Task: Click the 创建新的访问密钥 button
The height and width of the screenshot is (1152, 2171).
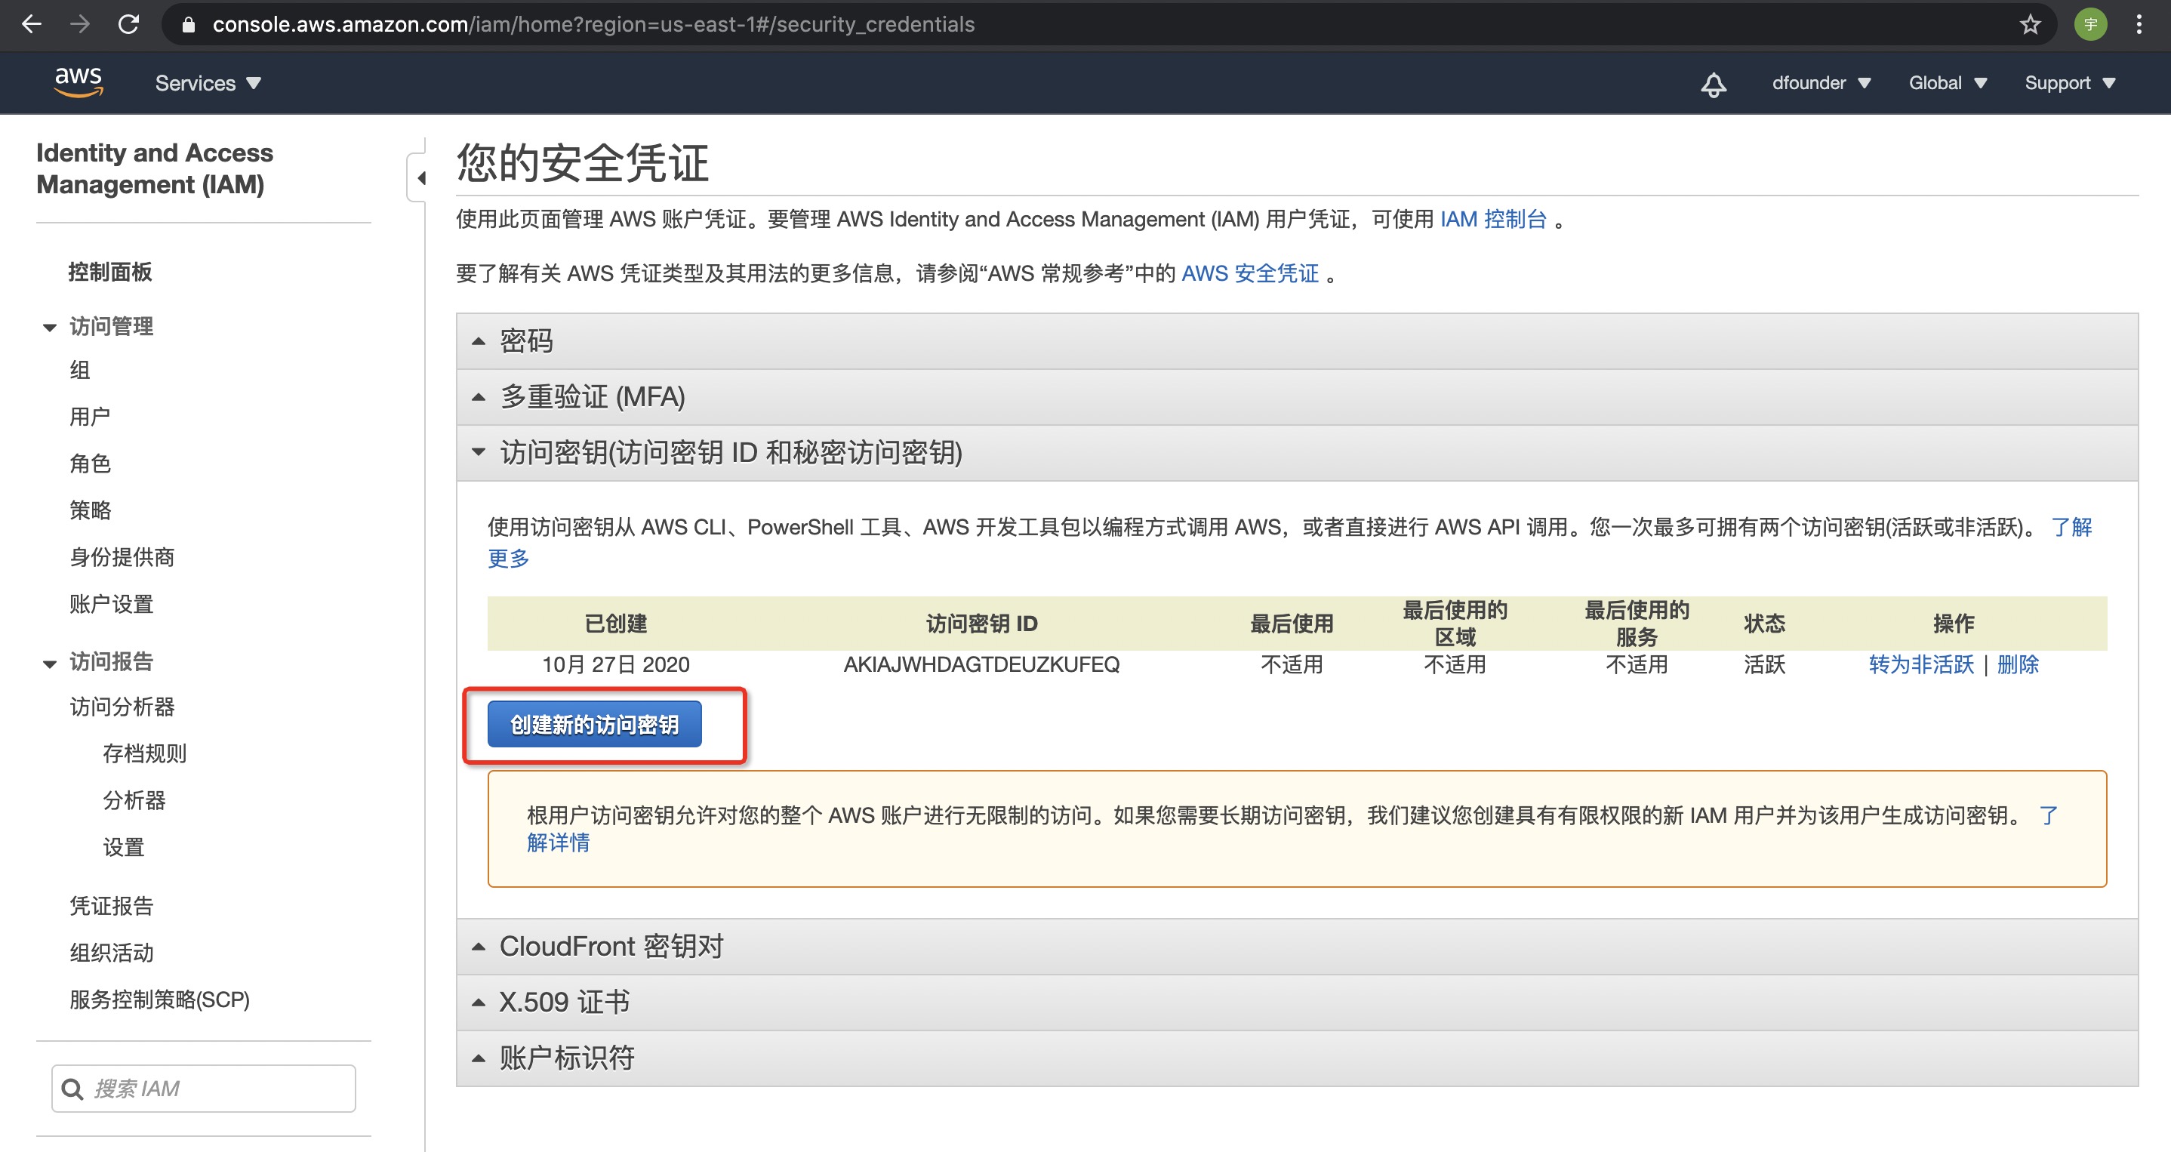Action: pos(594,725)
